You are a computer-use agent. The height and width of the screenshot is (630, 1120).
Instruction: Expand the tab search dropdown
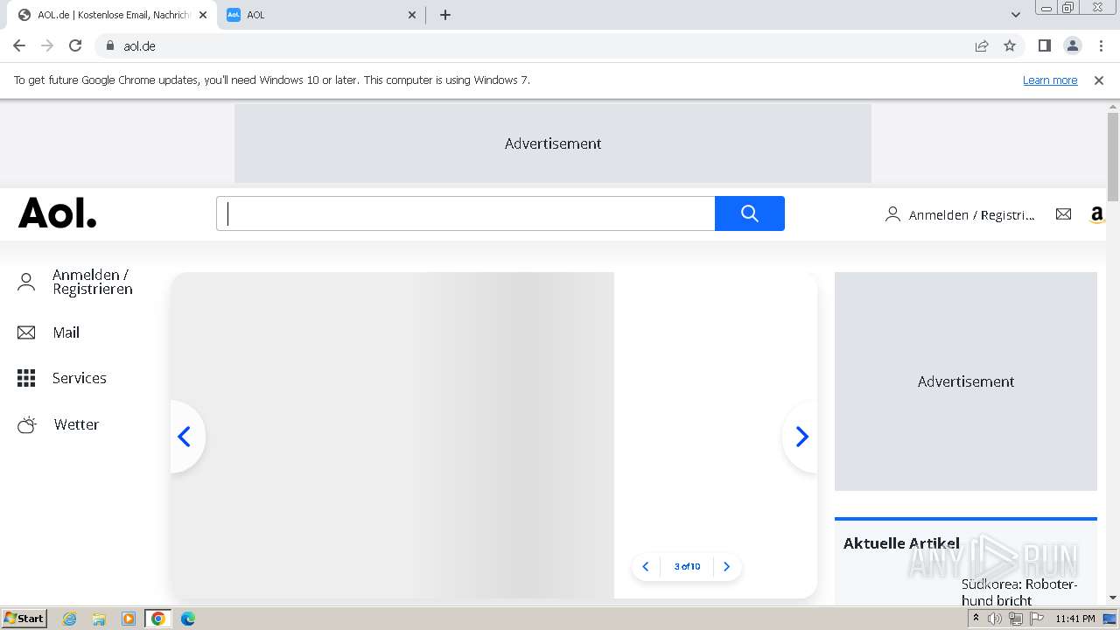pyautogui.click(x=1016, y=15)
